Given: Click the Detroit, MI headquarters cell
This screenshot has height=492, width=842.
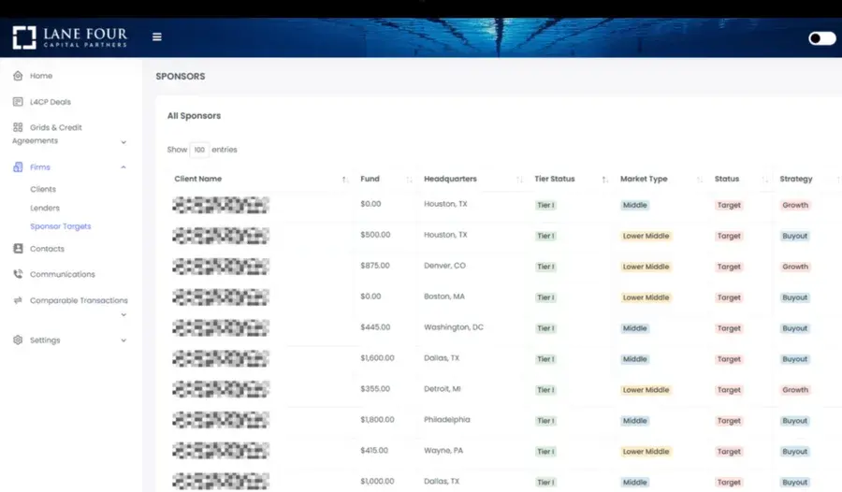Looking at the screenshot, I should tap(442, 389).
